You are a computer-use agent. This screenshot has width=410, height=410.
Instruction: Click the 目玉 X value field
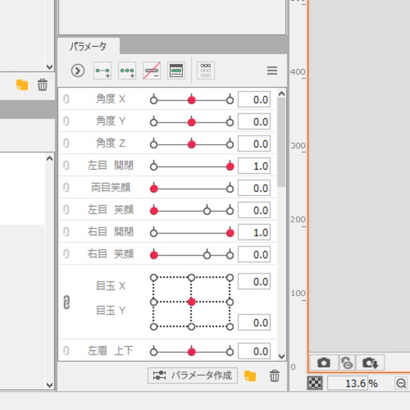(254, 281)
